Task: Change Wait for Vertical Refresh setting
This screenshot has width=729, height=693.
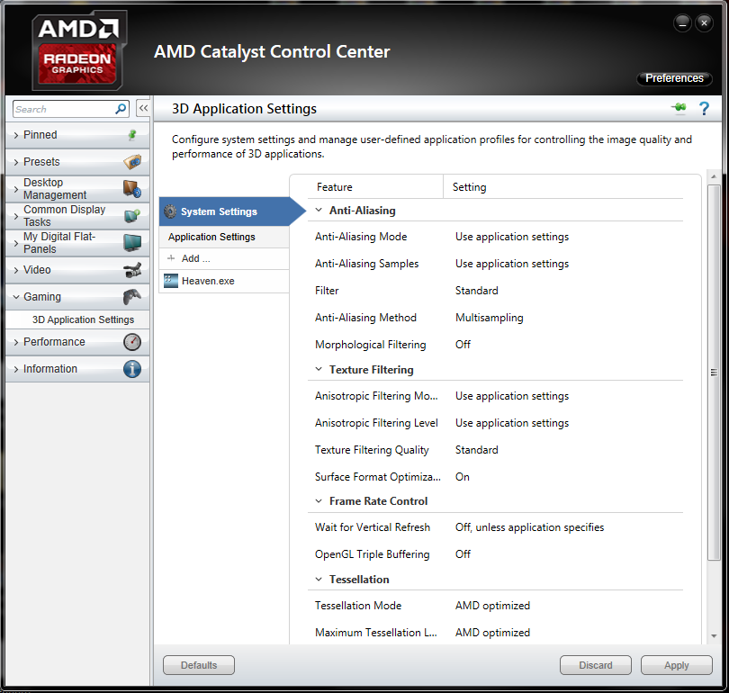Action: (529, 527)
